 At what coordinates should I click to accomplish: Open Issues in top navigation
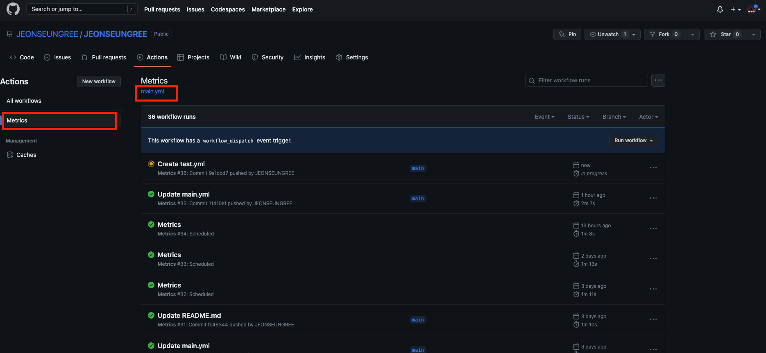pyautogui.click(x=195, y=9)
